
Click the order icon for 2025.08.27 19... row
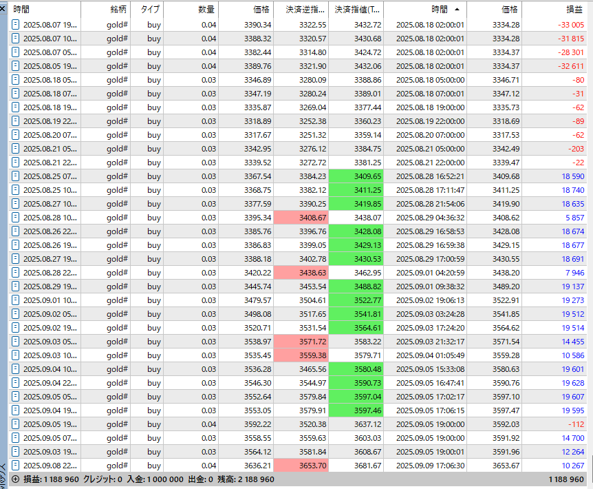point(16,259)
